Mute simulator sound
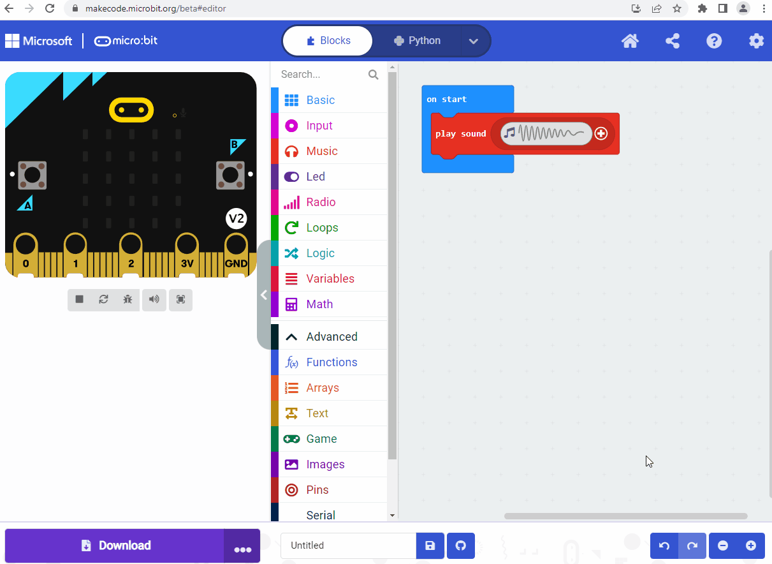Image resolution: width=772 pixels, height=564 pixels. [x=154, y=300]
